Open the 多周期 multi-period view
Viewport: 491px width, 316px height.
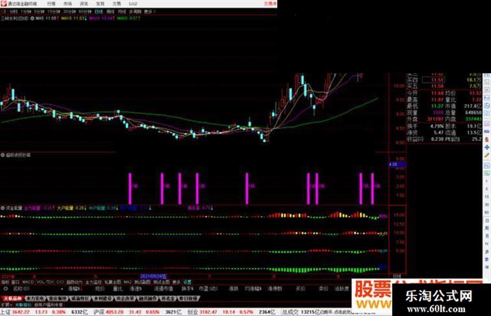pyautogui.click(x=135, y=11)
